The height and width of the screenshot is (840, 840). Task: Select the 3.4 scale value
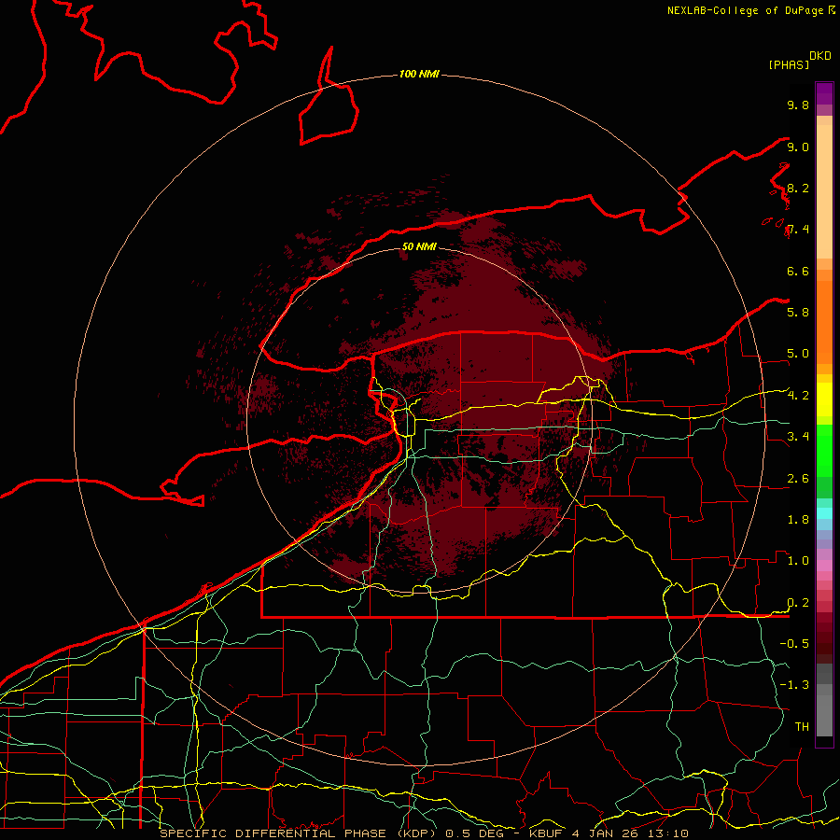pos(798,437)
